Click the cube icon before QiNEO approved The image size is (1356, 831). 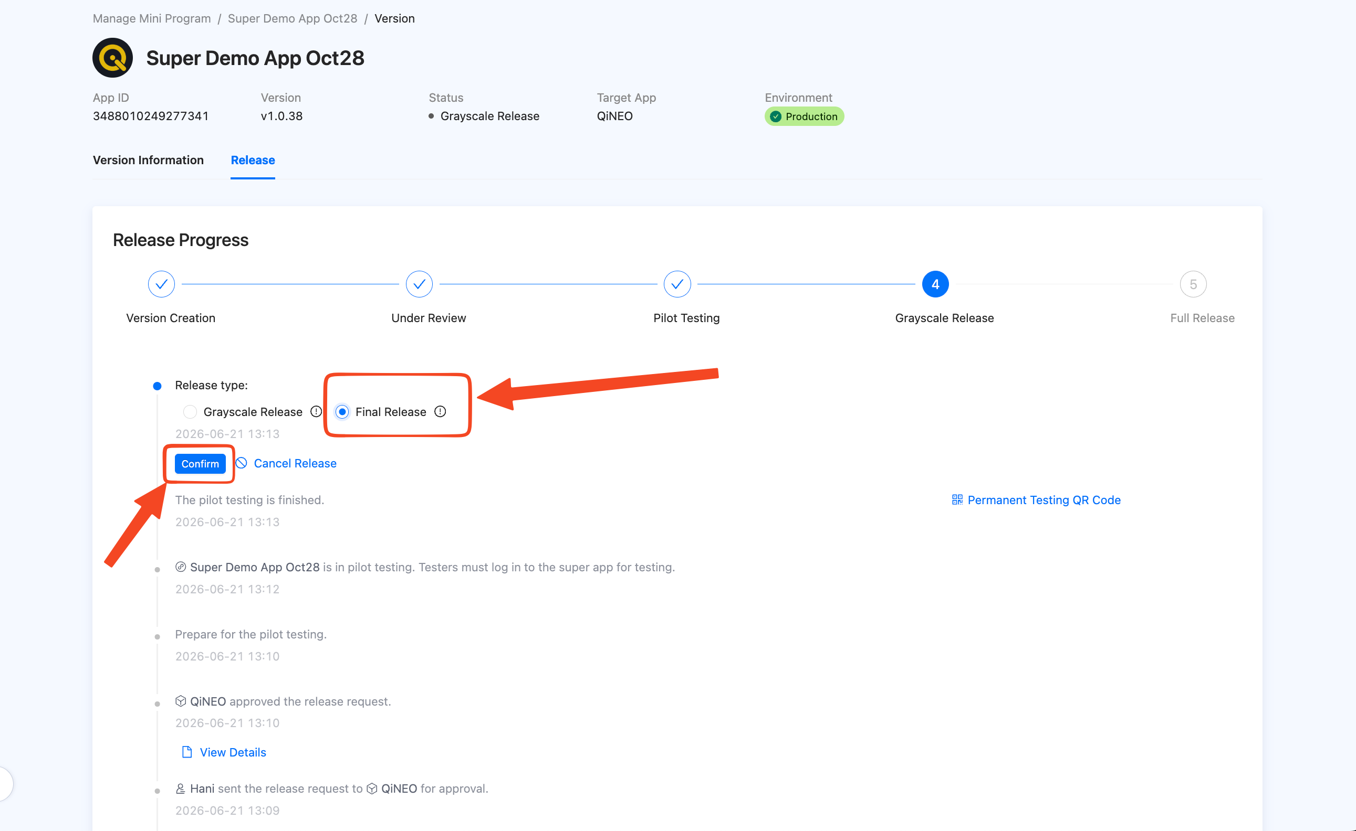[181, 701]
